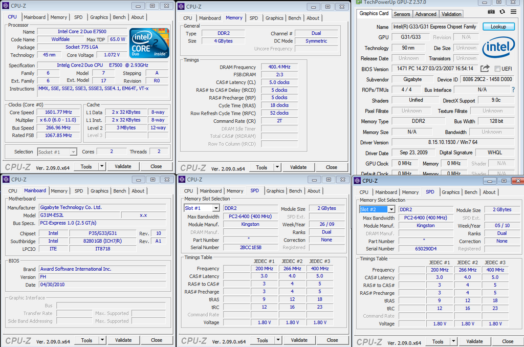Click Close in the Slot #2 CPU-Z window

507,341
